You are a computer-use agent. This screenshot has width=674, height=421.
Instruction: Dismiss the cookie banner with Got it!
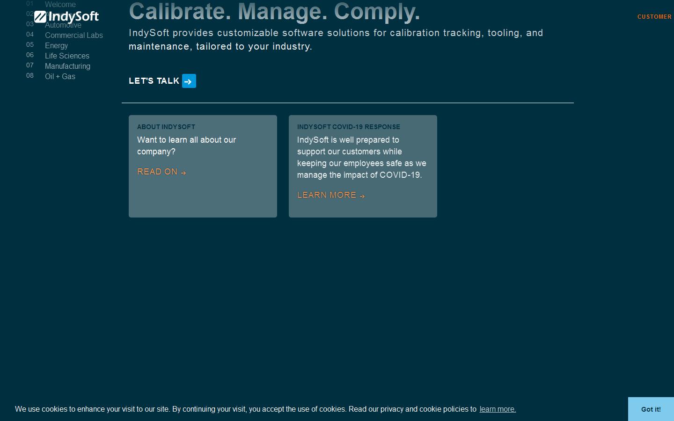click(651, 409)
